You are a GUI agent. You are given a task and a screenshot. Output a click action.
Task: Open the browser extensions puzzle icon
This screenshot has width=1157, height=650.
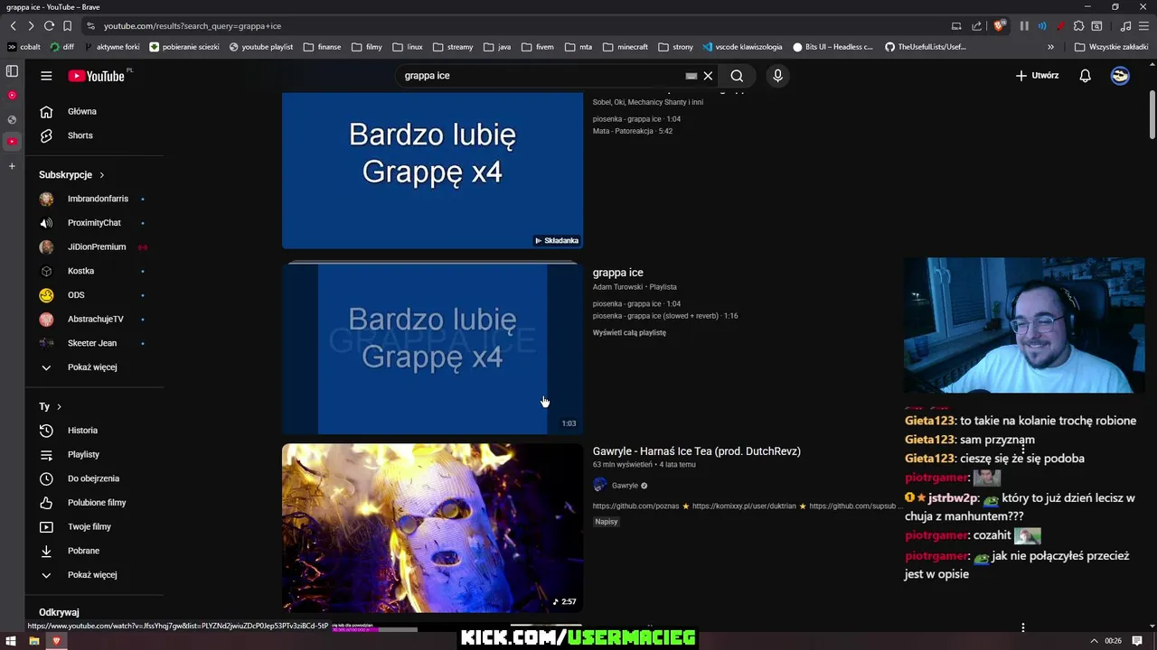(1078, 26)
